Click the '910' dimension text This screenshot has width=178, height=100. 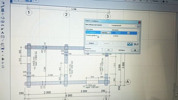click(92, 77)
